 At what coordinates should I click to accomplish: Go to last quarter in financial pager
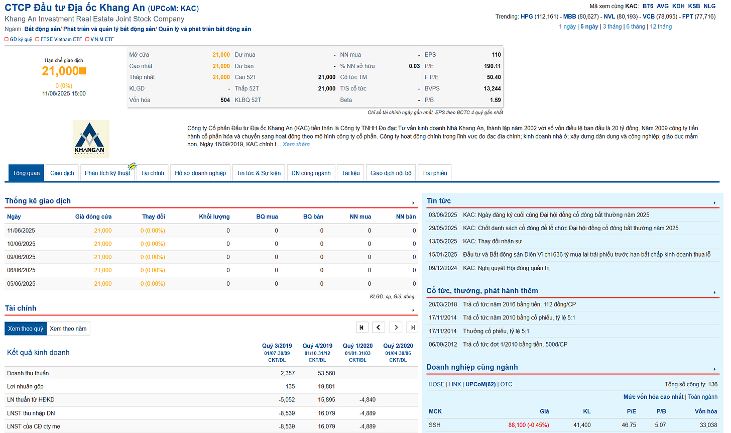click(412, 328)
